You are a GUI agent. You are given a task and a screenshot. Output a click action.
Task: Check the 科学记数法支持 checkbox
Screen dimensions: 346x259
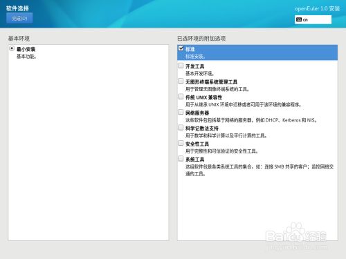pos(181,128)
